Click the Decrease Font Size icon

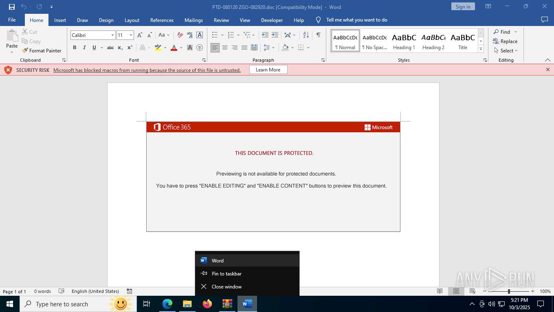pos(150,35)
